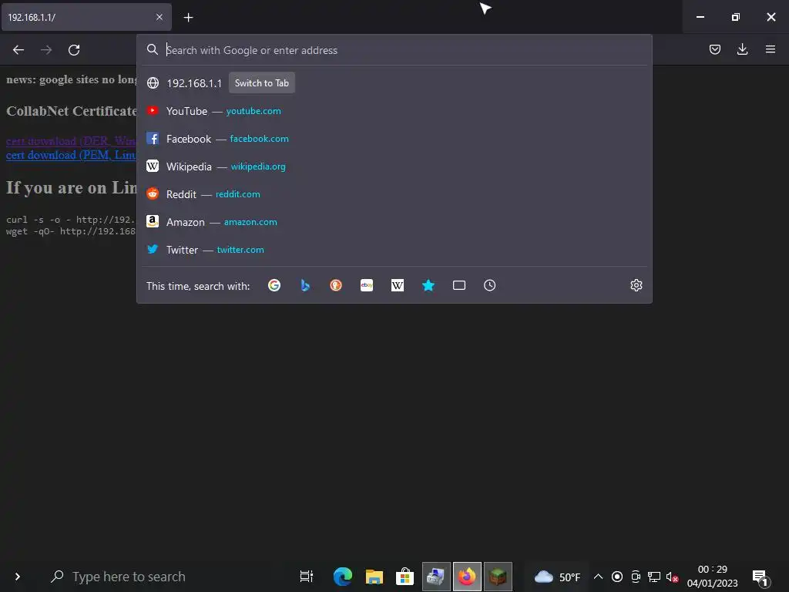Image resolution: width=789 pixels, height=592 pixels.
Task: Click the muted volume tray icon
Action: tap(672, 577)
